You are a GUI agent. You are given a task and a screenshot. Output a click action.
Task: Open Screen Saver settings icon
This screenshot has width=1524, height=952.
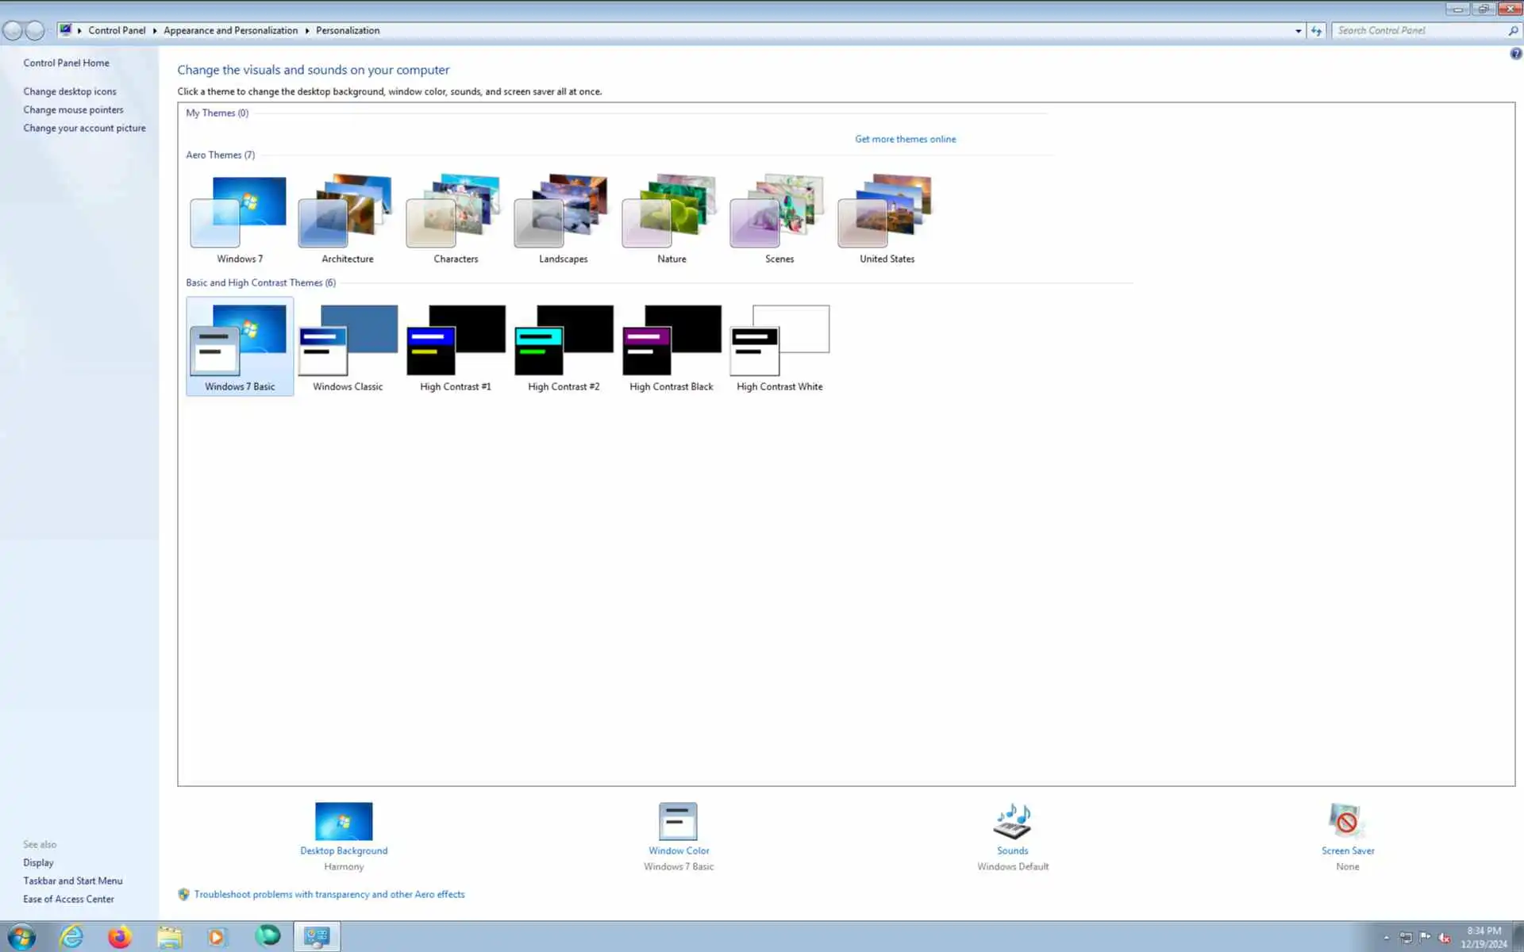[x=1347, y=821]
